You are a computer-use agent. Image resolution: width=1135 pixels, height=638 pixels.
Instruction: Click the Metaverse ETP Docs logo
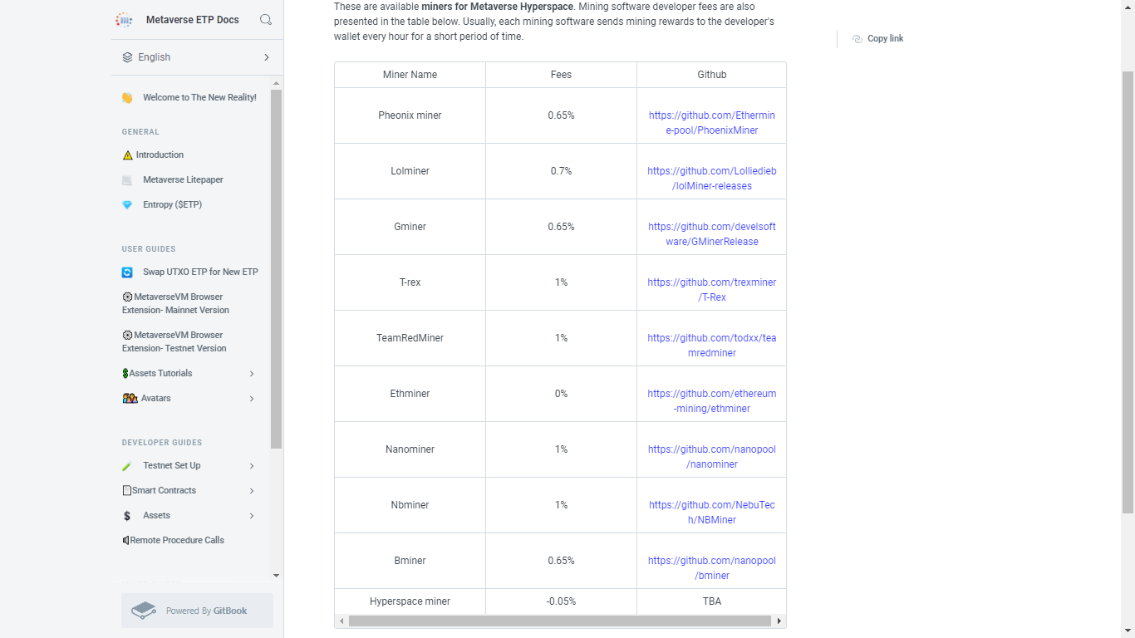[125, 20]
